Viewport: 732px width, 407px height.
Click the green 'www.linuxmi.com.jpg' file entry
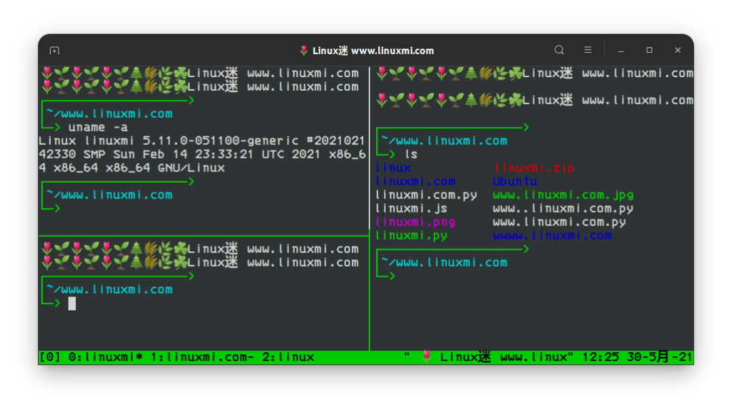(x=563, y=195)
